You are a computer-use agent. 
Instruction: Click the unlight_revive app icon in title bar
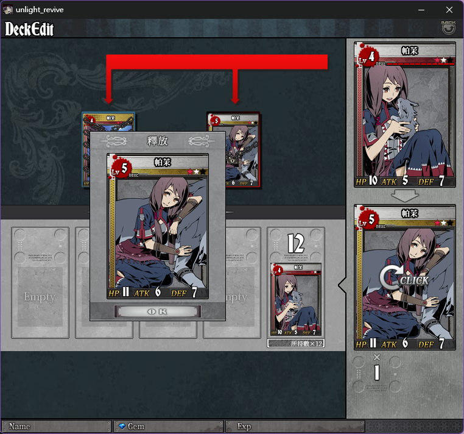[x=8, y=10]
